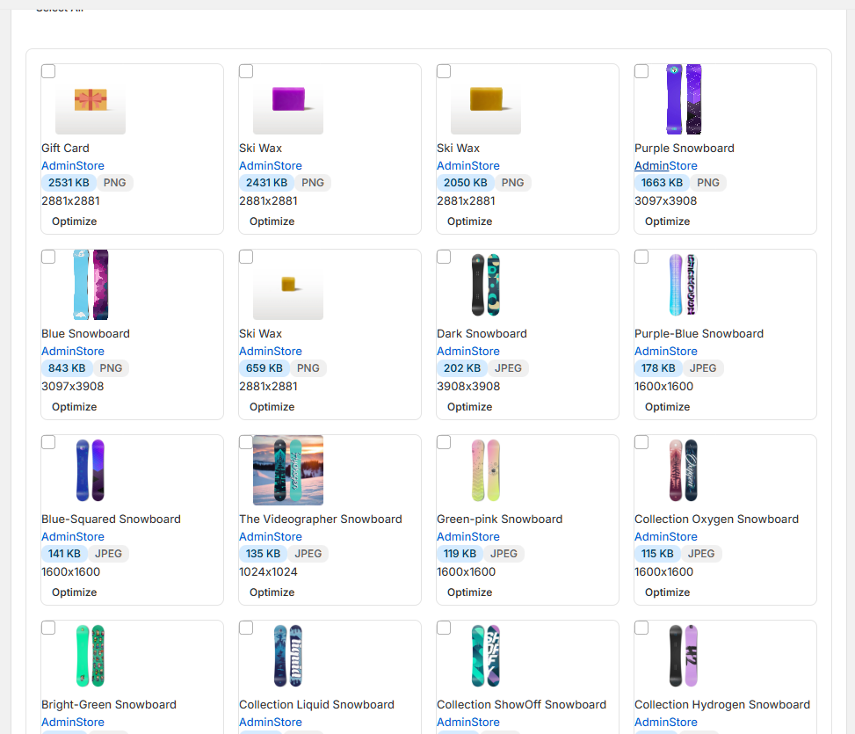Screen dimensions: 855x734
Task: Open AdminStore link under The Videographer Snowboard
Action: tap(271, 536)
